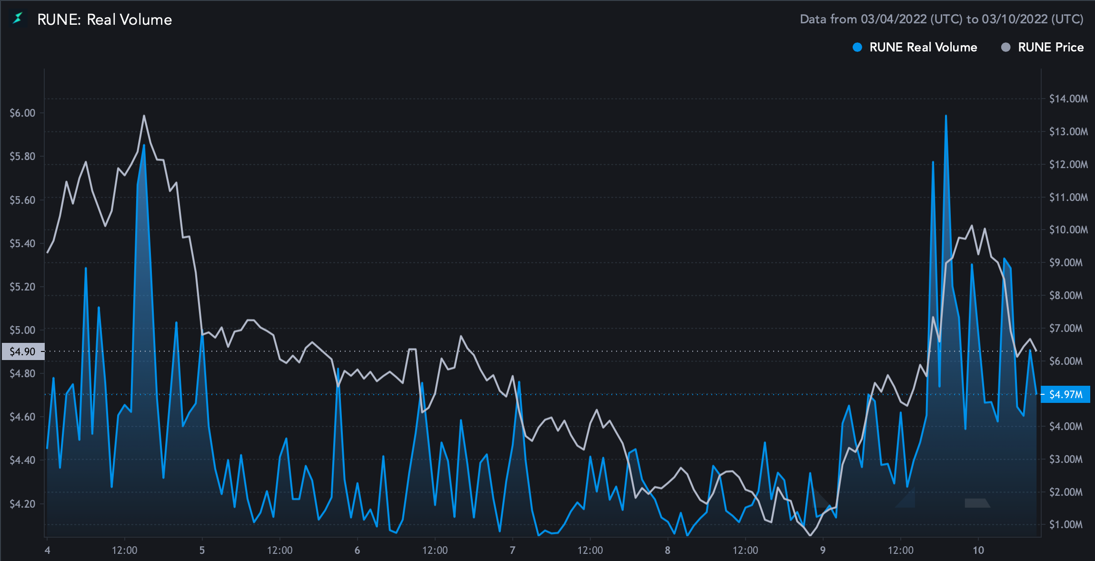Click the $13.00M label on volume axis
The height and width of the screenshot is (561, 1095).
(1068, 131)
